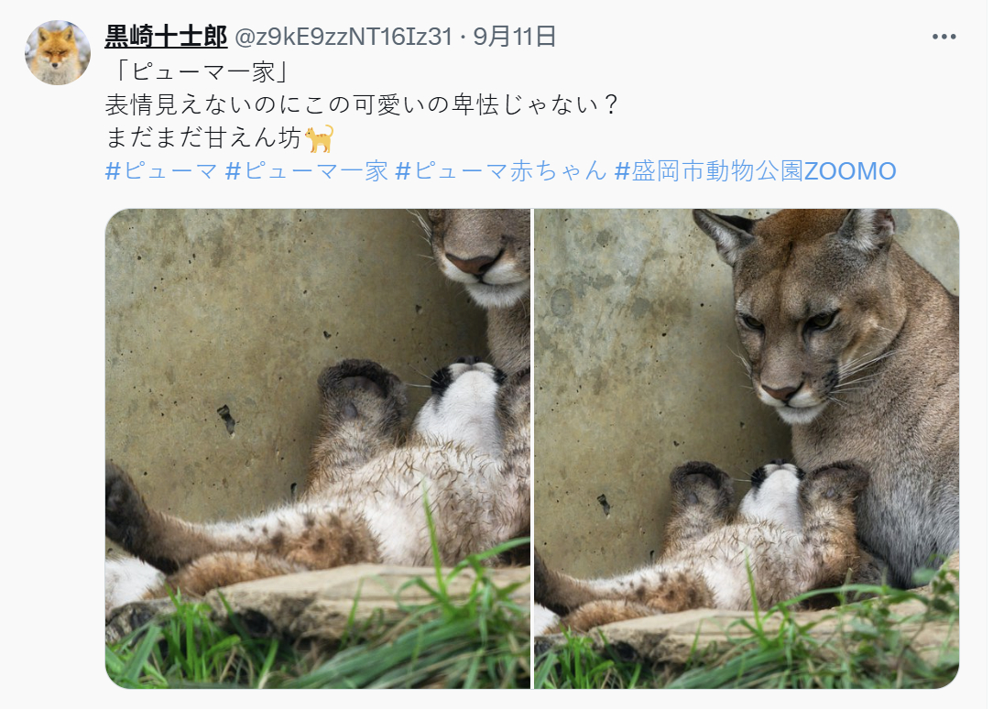The image size is (993, 709).
Task: Click the cub's raised paw in left photo
Action: coord(361,396)
